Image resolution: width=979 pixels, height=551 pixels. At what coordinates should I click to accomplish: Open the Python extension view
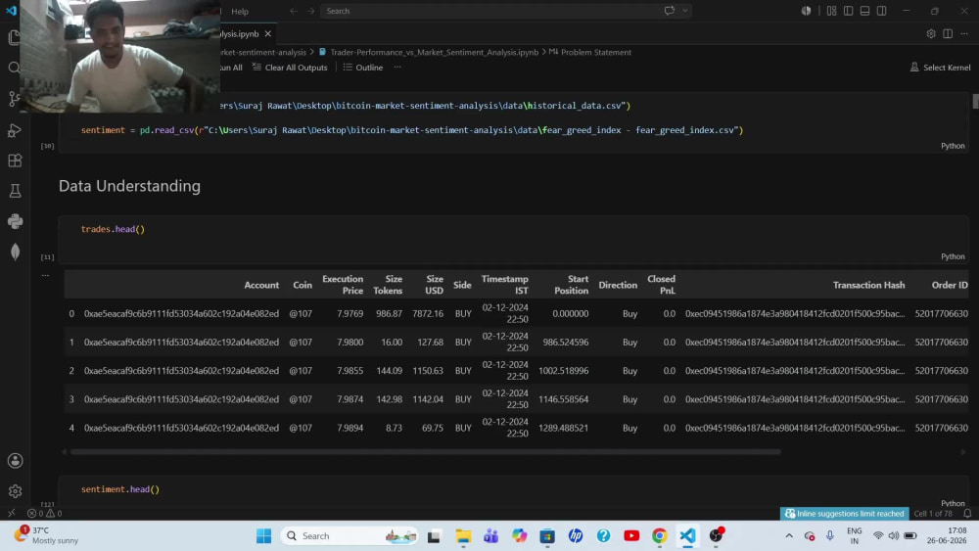[x=15, y=221]
